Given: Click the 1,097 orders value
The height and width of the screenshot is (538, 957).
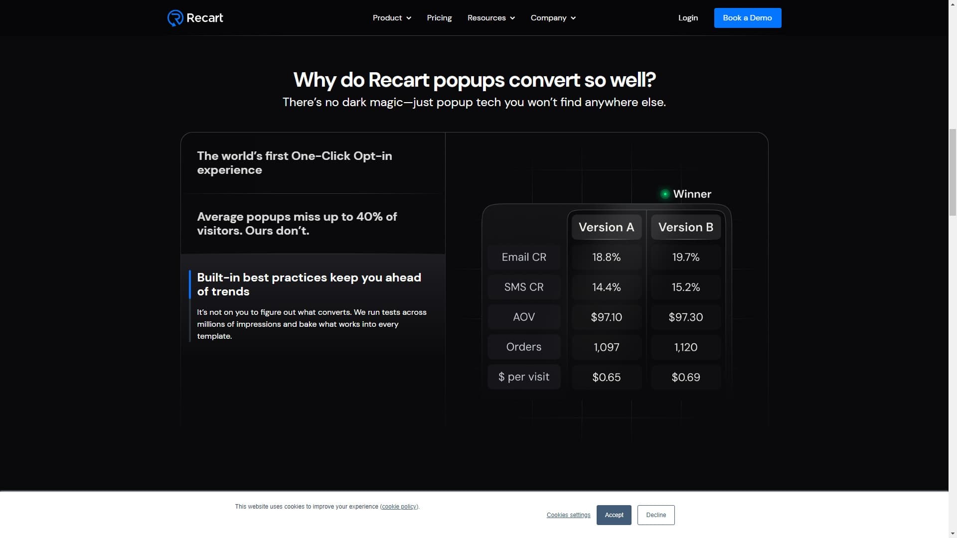Looking at the screenshot, I should click(x=606, y=347).
